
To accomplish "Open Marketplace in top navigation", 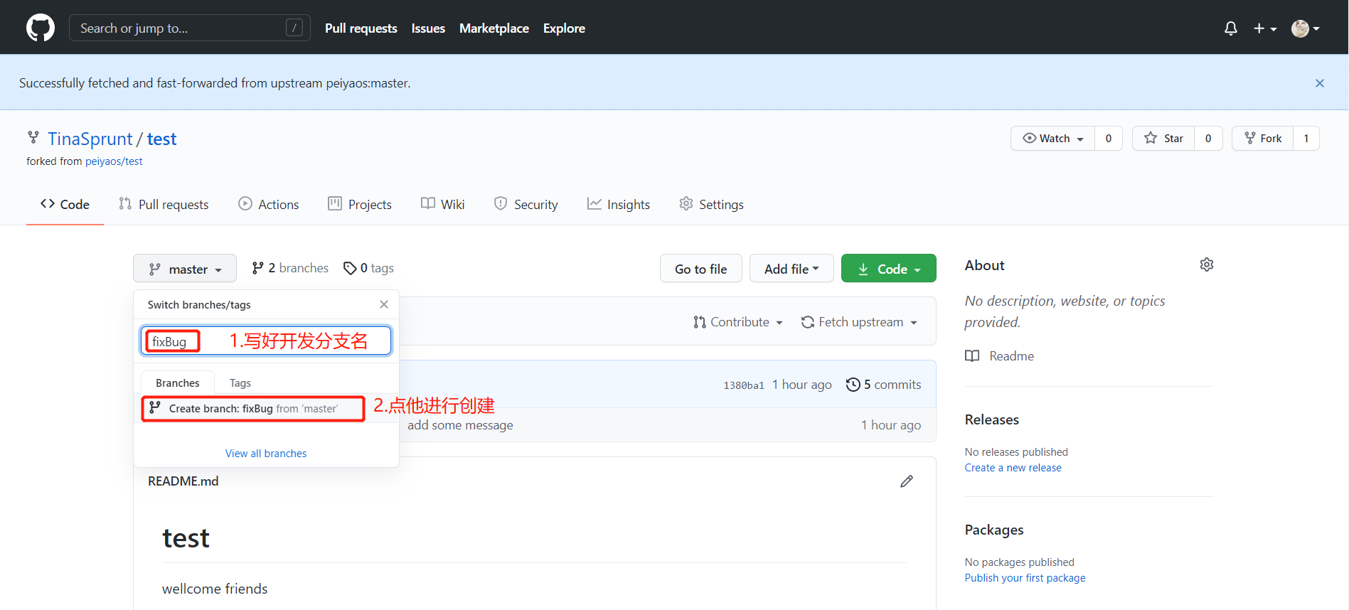I will pos(494,28).
